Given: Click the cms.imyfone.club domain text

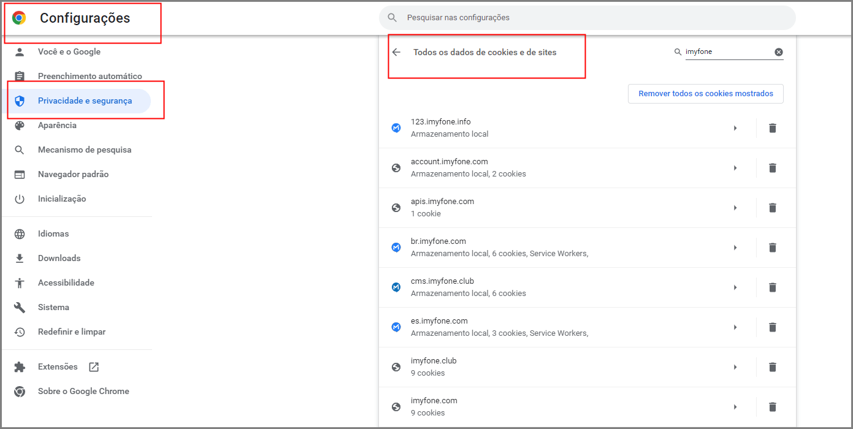Looking at the screenshot, I should [443, 281].
